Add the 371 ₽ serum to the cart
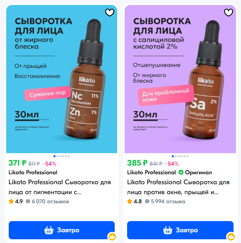This screenshot has height=243, width=241. (x=62, y=230)
